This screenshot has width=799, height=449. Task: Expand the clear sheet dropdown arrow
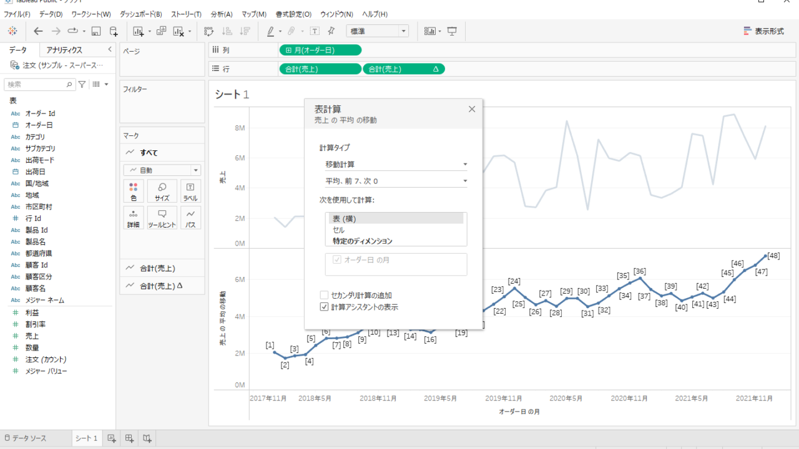click(x=190, y=31)
